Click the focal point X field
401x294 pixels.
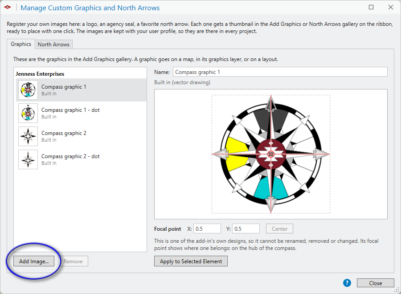pos(207,229)
